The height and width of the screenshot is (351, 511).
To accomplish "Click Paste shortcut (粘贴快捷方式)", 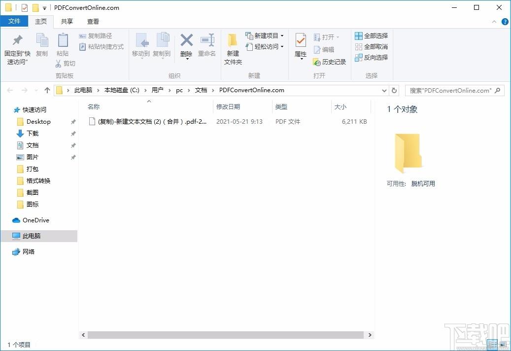I will tap(102, 47).
